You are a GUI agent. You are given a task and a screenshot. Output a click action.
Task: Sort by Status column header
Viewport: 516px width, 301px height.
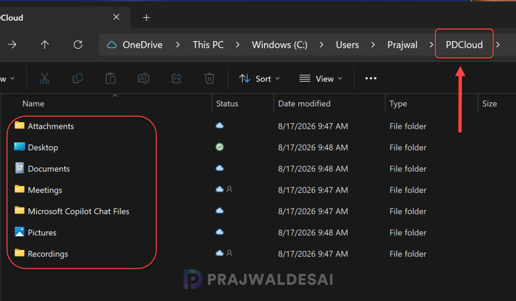(227, 104)
